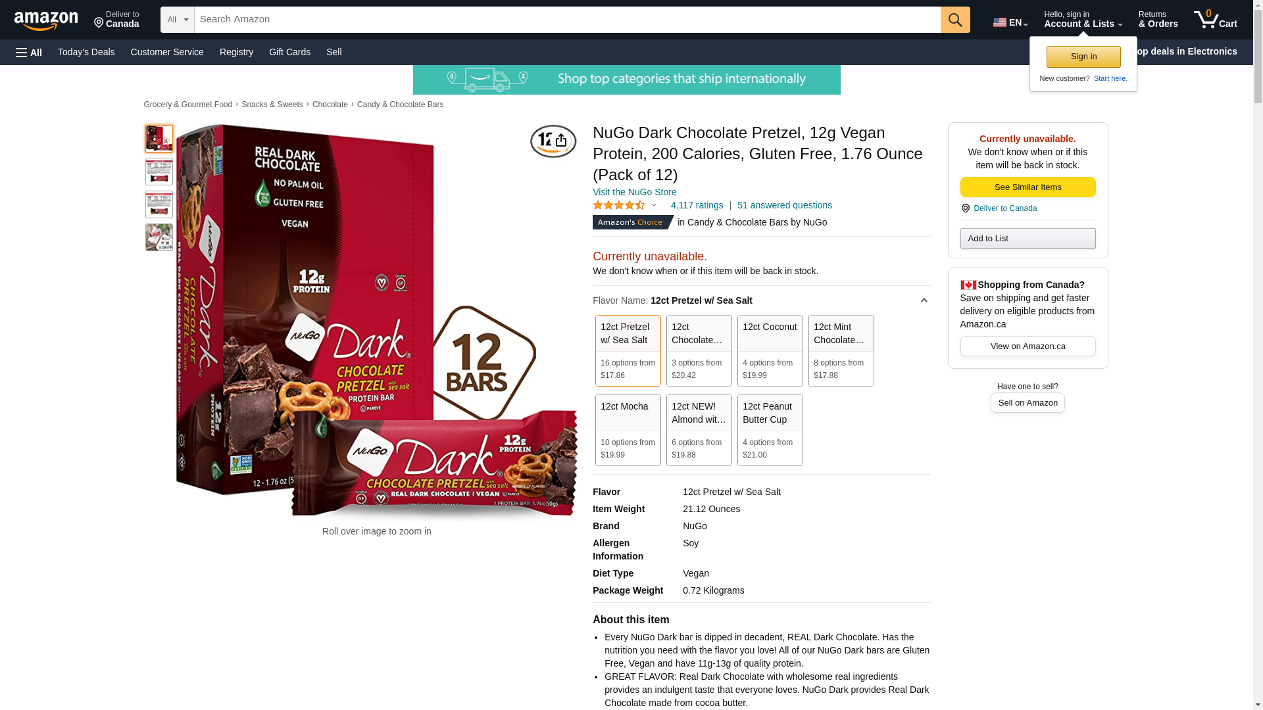1263x710 pixels.
Task: Select the 12ct Mocha flavor option
Action: (628, 430)
